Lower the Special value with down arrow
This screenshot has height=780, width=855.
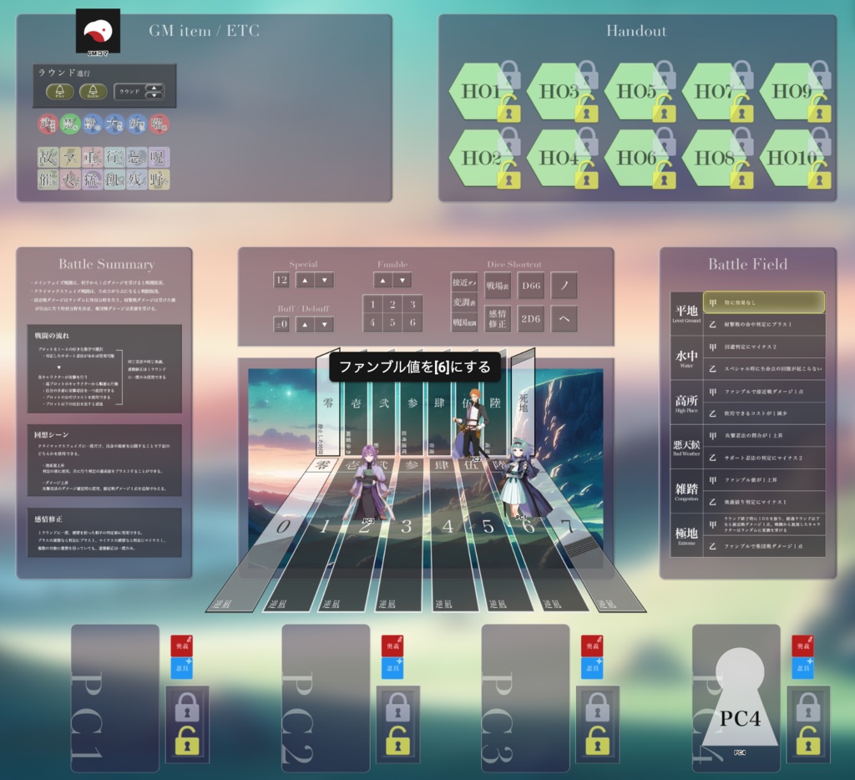(325, 281)
